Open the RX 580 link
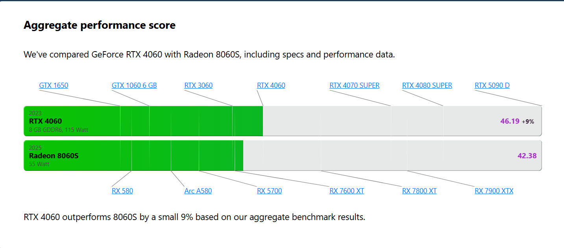The image size is (564, 248). coord(122,191)
